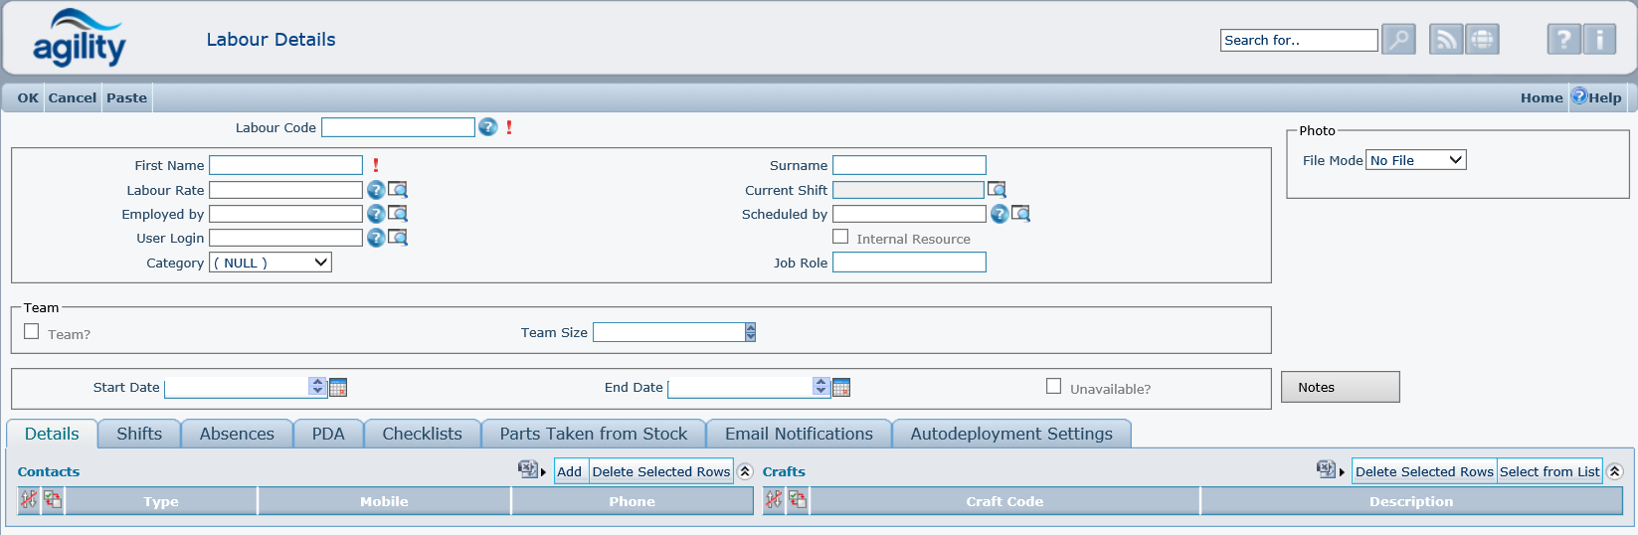Open the Category dropdown
This screenshot has width=1638, height=535.
point(271,263)
